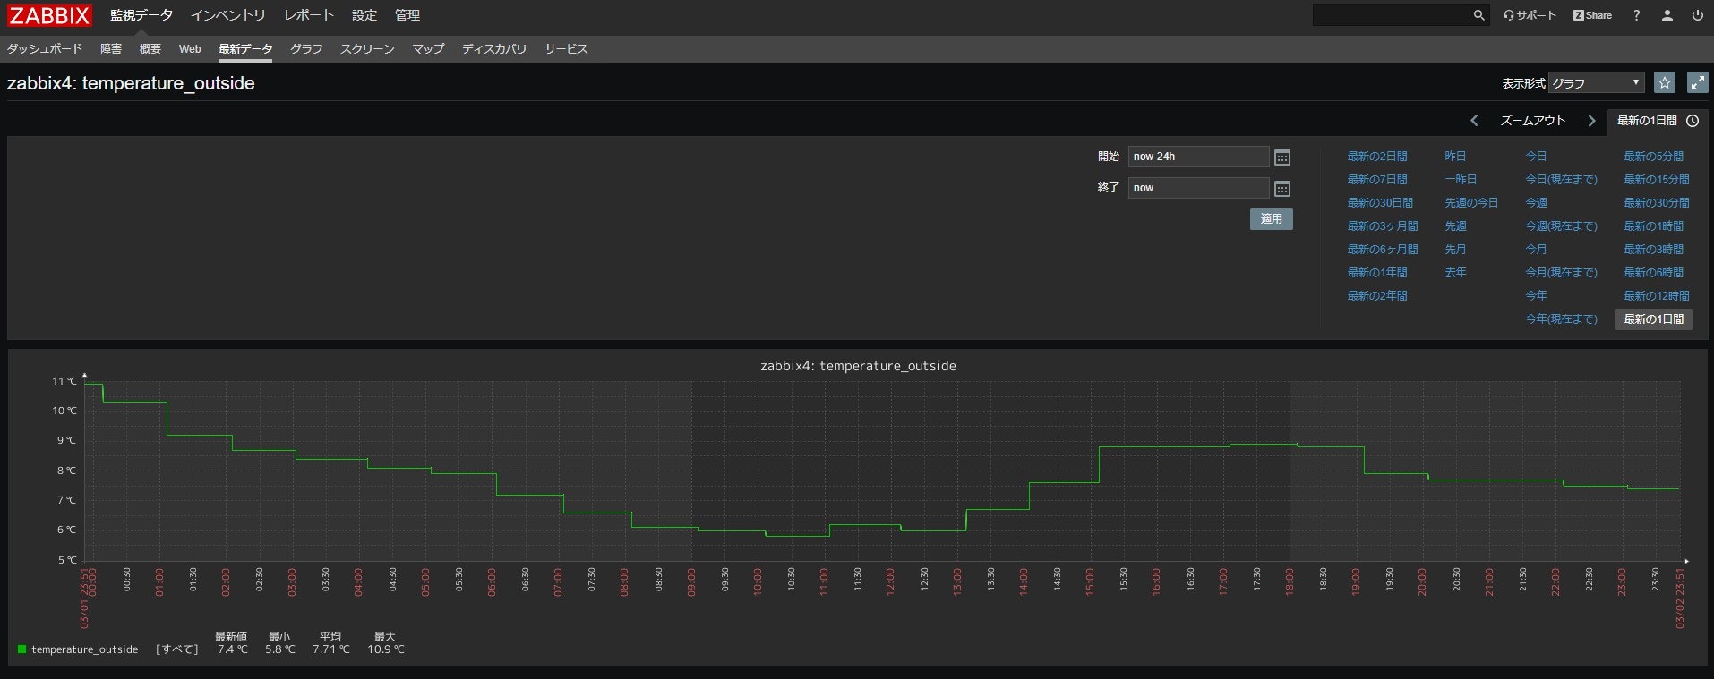Select 最新の6ヶ月間 time range

(x=1383, y=250)
